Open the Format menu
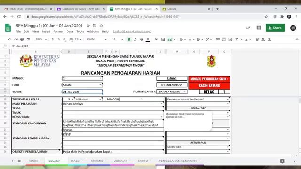301x169 pixels. [x=58, y=31]
